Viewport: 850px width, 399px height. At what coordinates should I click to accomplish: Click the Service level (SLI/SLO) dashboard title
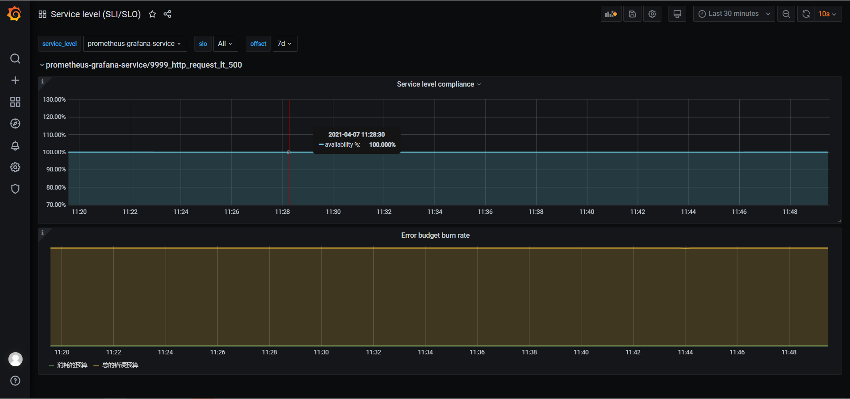click(96, 14)
